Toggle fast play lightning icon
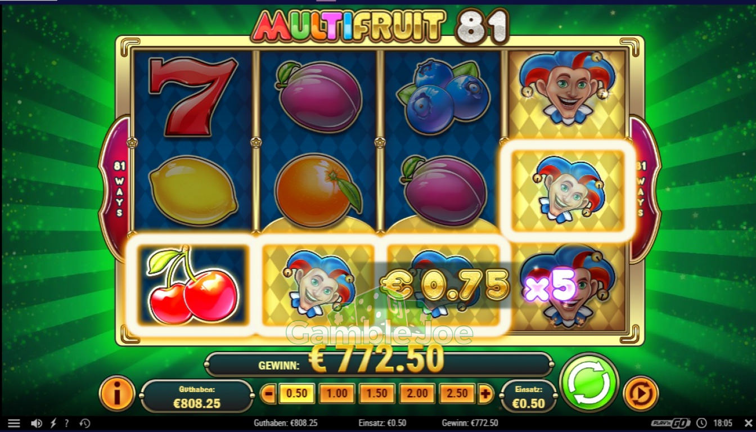This screenshot has height=432, width=756. (x=54, y=423)
